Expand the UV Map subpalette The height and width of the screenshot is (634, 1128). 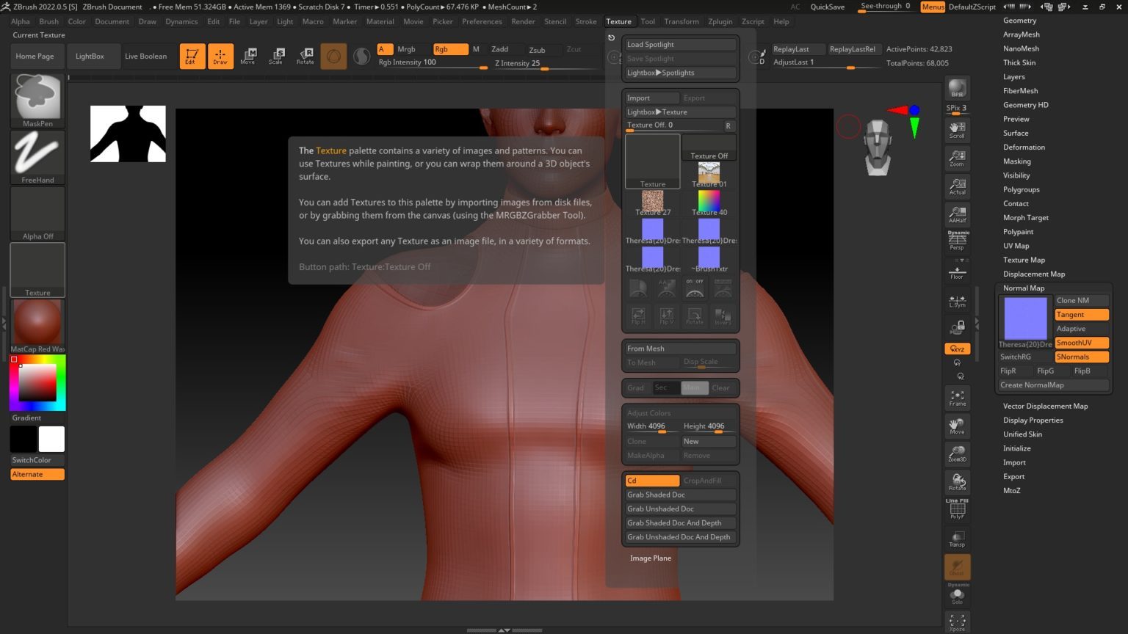click(x=1016, y=246)
